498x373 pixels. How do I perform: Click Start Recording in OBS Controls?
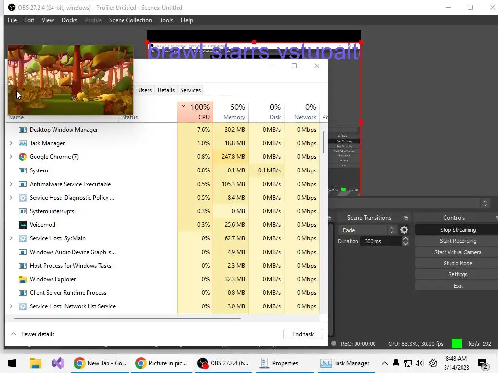click(x=458, y=241)
